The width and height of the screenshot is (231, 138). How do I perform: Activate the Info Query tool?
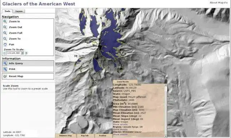pos(28,63)
